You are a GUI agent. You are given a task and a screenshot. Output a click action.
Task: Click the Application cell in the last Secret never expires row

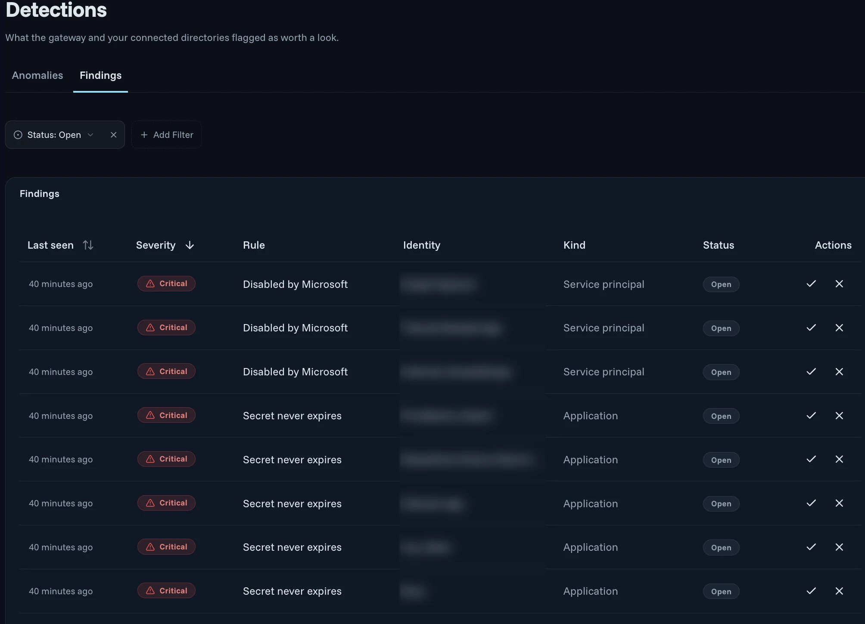[x=591, y=591]
